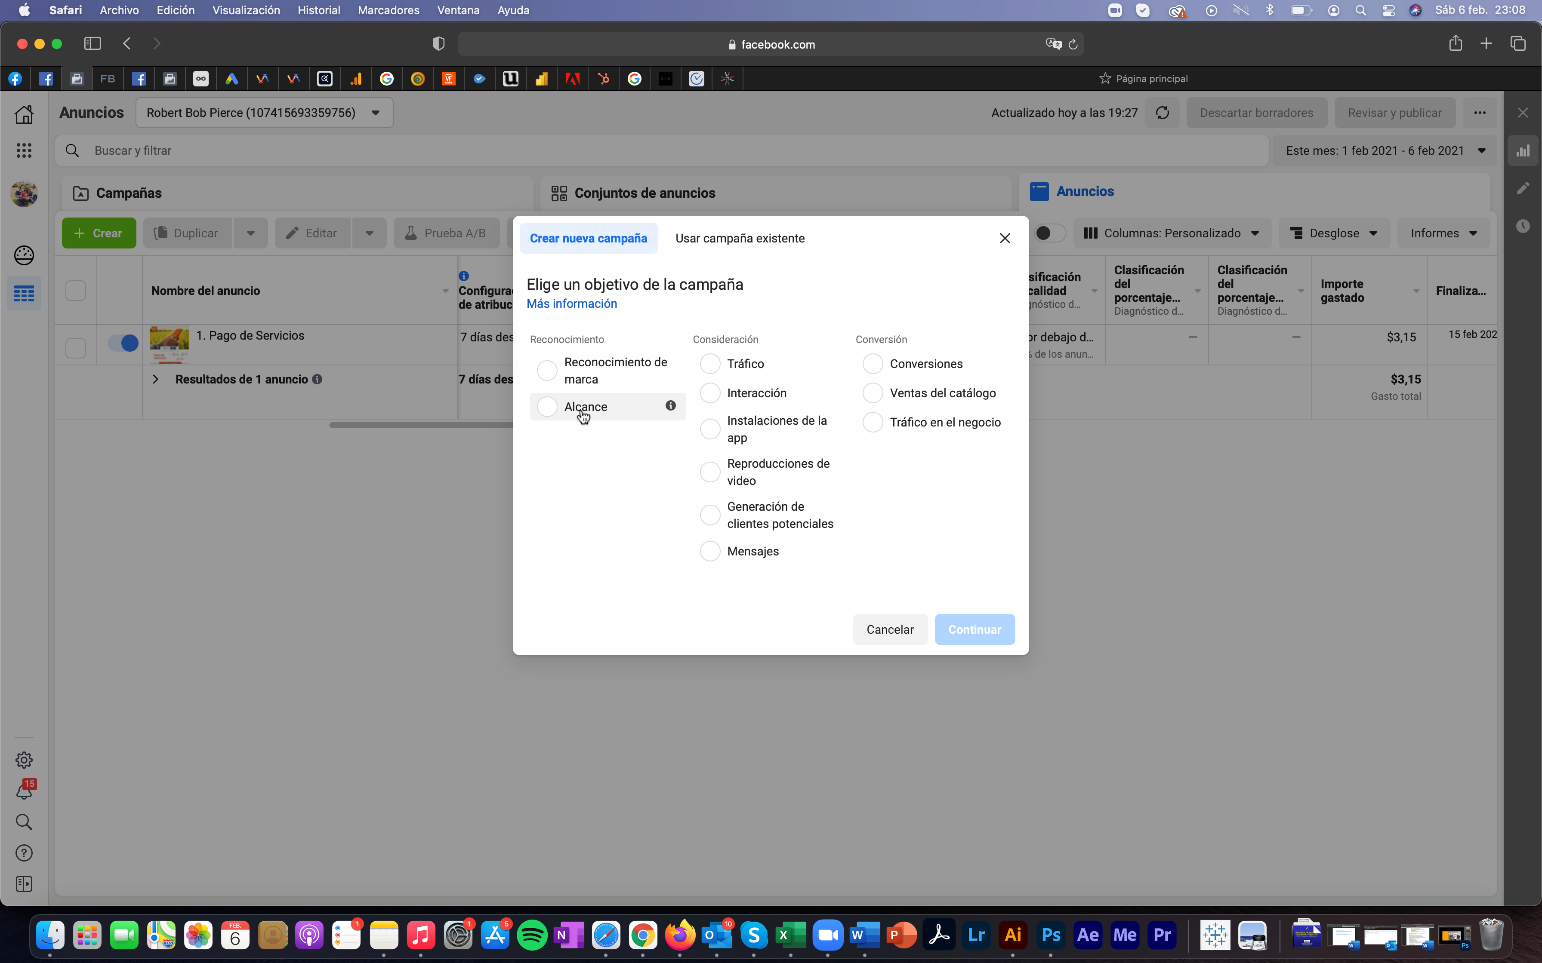The width and height of the screenshot is (1542, 963).
Task: Click the refresh data icon
Action: 1162,113
